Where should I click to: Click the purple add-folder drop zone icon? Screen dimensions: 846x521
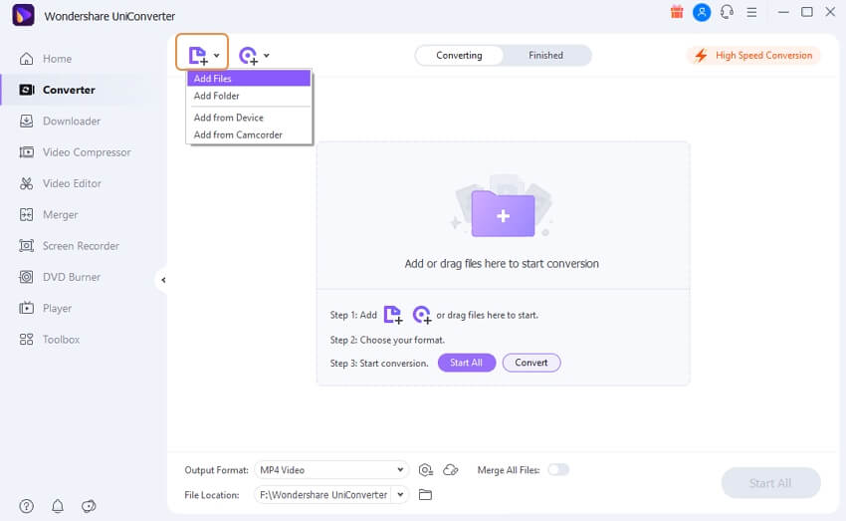coord(503,213)
